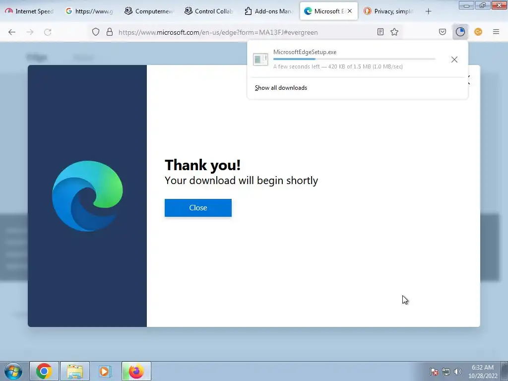Reload the page with the refresh icon

48,32
